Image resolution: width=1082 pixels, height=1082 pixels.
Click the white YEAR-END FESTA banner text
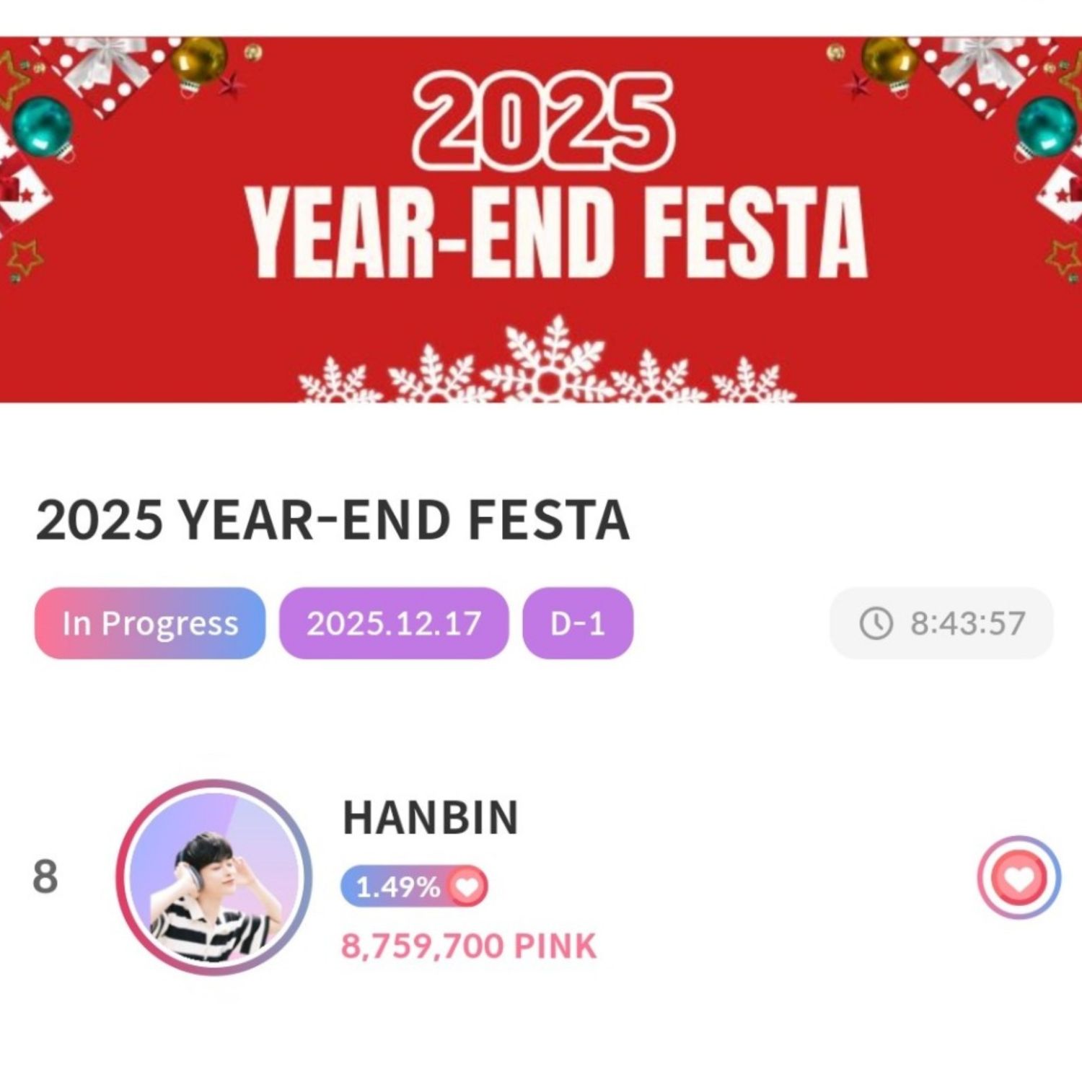pos(555,232)
